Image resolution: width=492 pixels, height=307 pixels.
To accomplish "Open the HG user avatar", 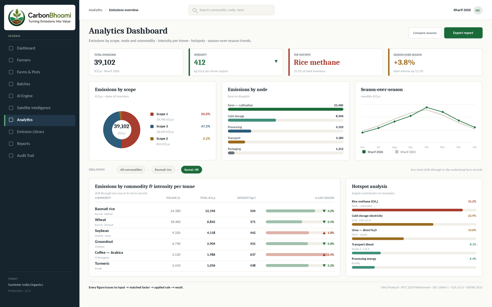I will (478, 10).
